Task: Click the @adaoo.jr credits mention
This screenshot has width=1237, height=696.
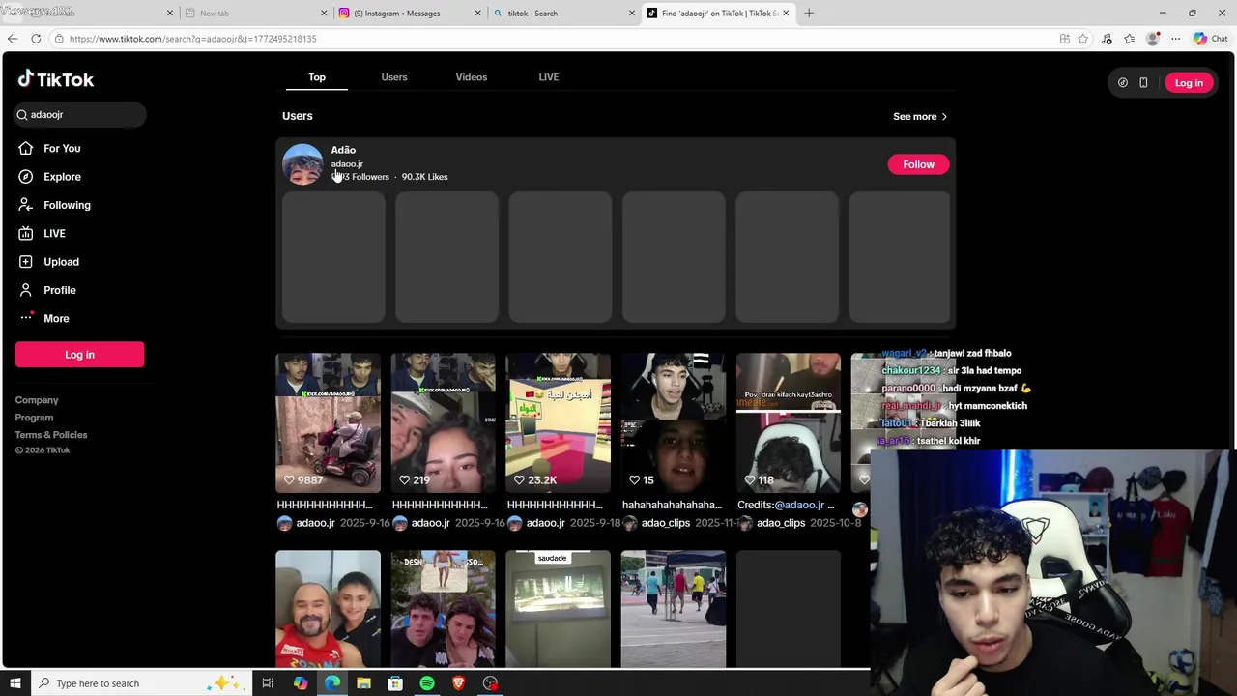Action: coord(799,505)
